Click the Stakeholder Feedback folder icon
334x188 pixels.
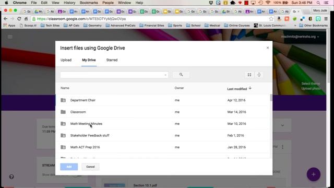click(63, 135)
